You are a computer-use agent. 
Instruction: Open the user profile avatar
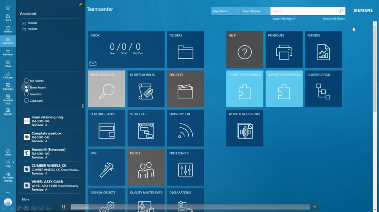point(8,202)
